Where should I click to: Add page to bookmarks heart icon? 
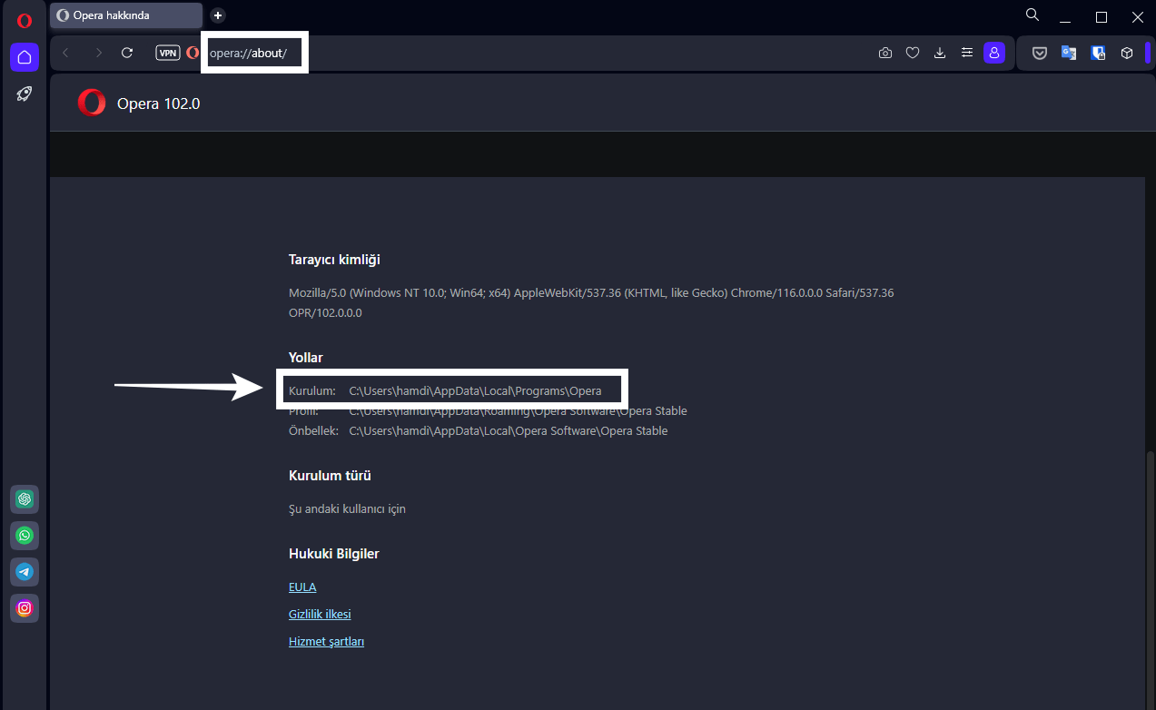[914, 53]
